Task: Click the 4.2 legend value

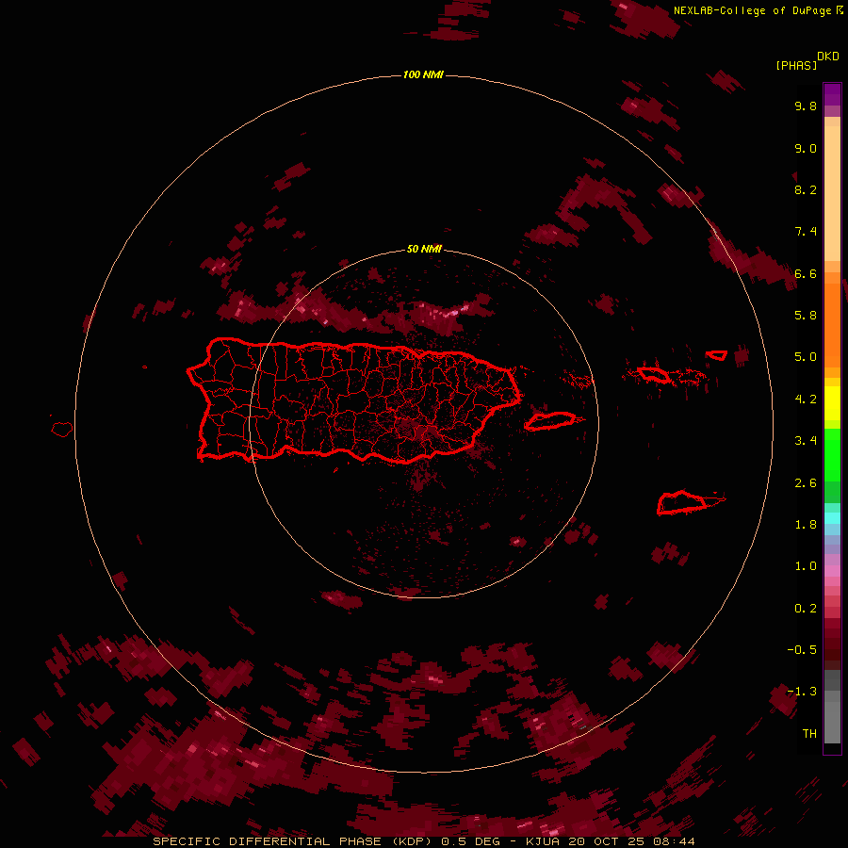Action: click(806, 400)
